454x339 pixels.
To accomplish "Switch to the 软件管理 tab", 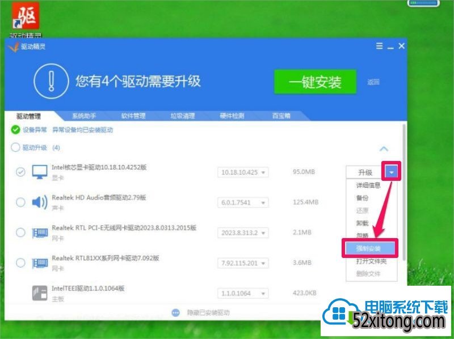I will coord(133,116).
